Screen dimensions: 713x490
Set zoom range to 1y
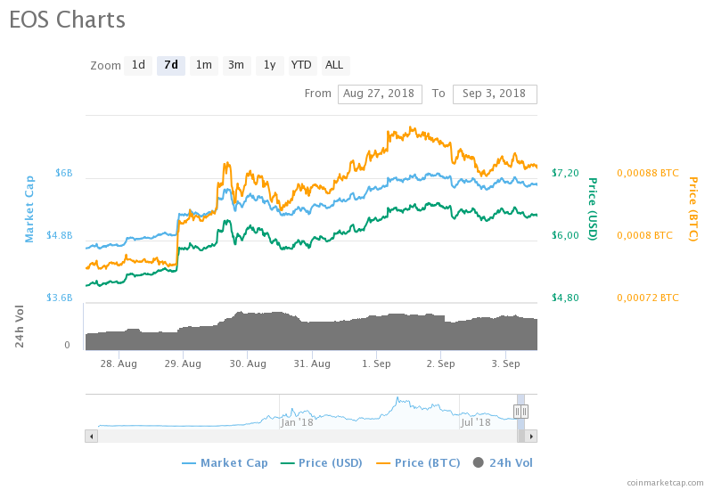pos(270,65)
